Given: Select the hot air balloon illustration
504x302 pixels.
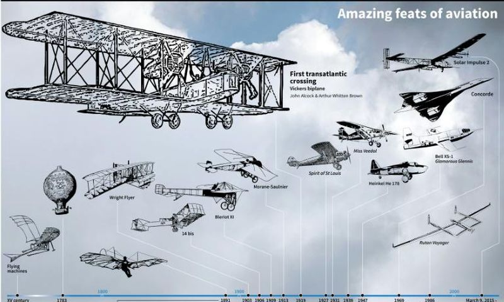Looking at the screenshot, I should [x=60, y=190].
